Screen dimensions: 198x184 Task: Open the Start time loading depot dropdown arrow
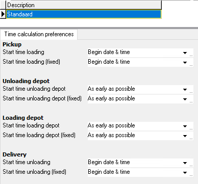point(185,126)
